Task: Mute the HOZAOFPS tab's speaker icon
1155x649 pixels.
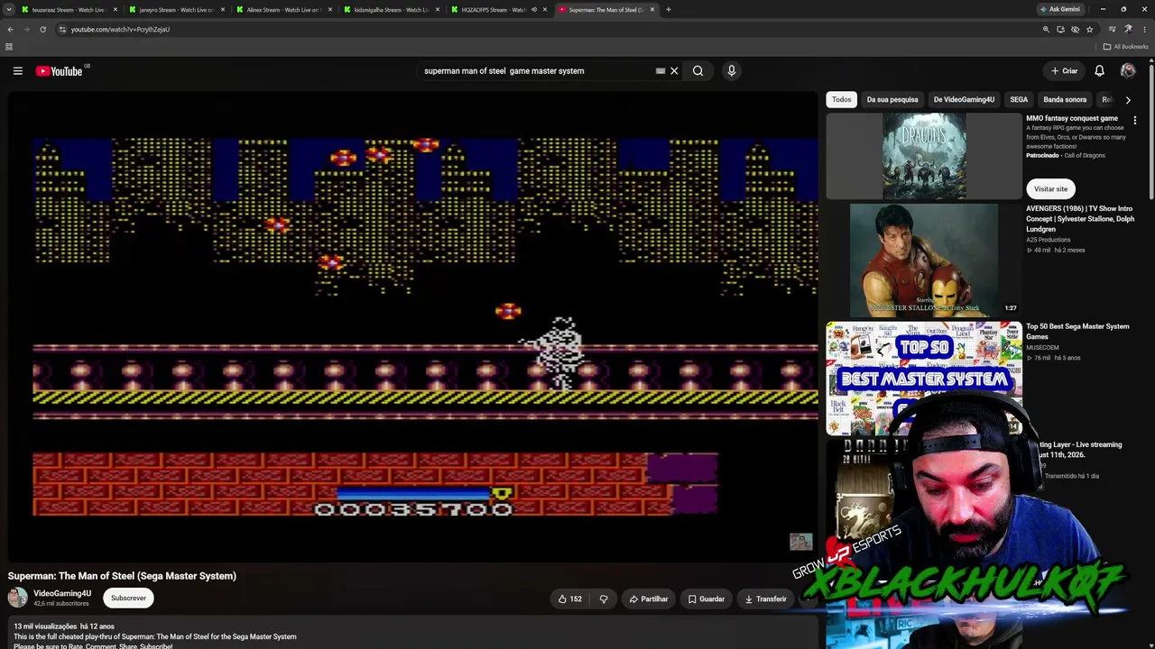Action: tap(533, 9)
